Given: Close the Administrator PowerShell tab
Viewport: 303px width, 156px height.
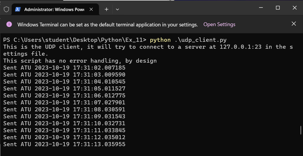Looking at the screenshot, I should 91,9.
